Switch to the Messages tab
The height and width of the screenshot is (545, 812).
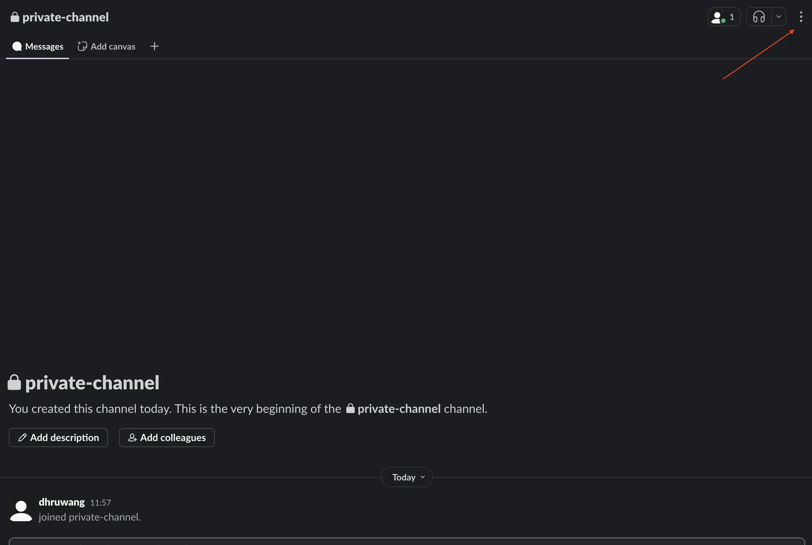pos(37,47)
